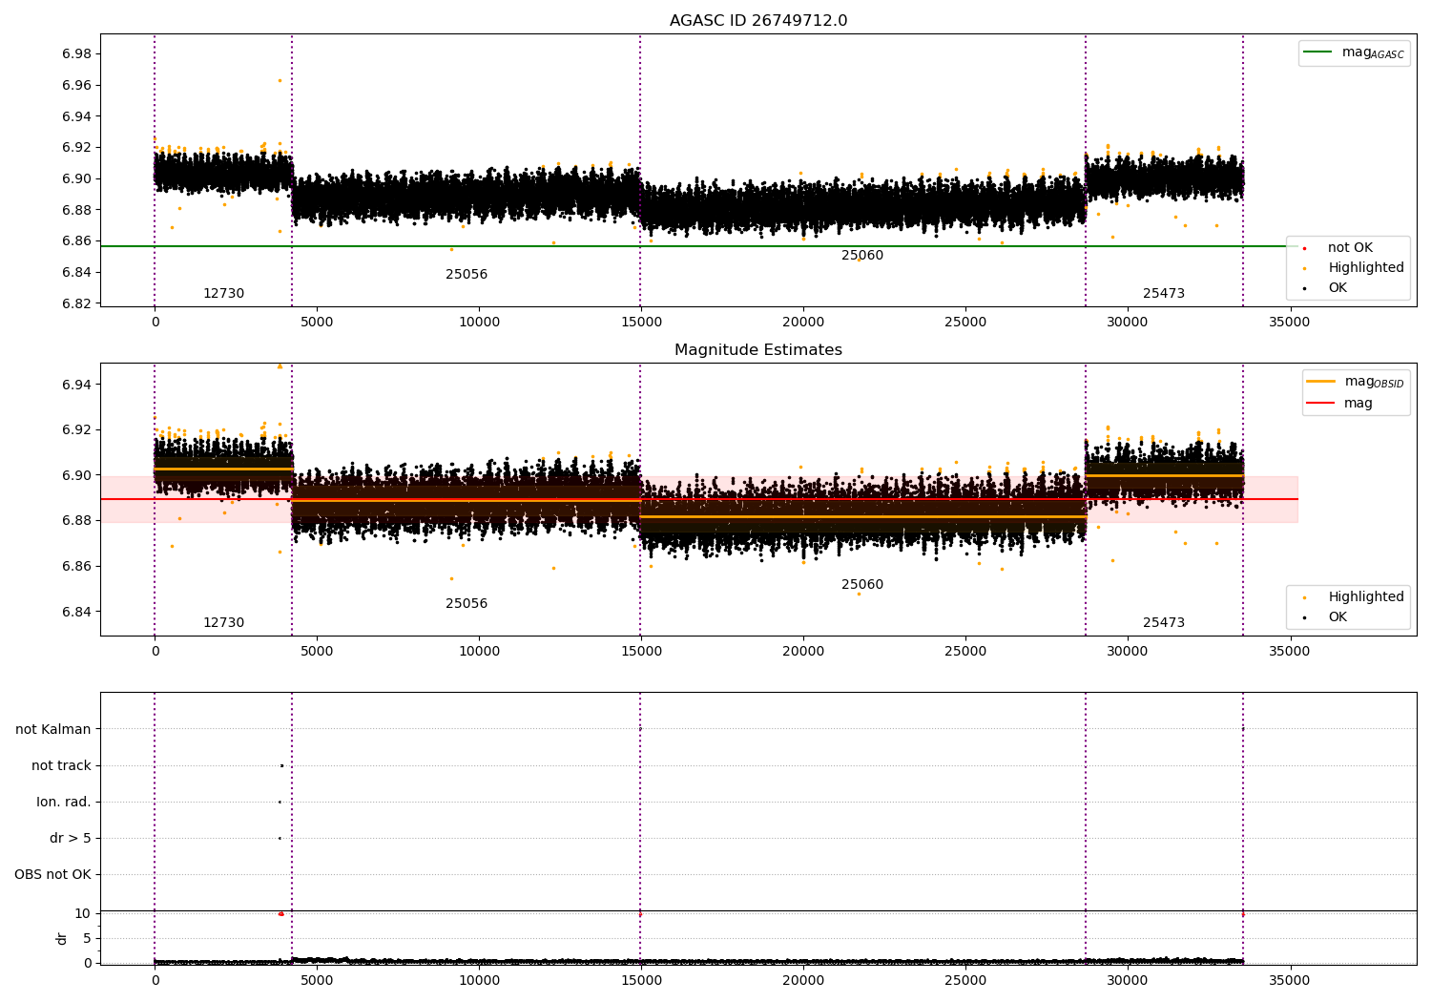Click obsid label 25473 in middle plot
This screenshot has height=1002, width=1431.
(1164, 623)
